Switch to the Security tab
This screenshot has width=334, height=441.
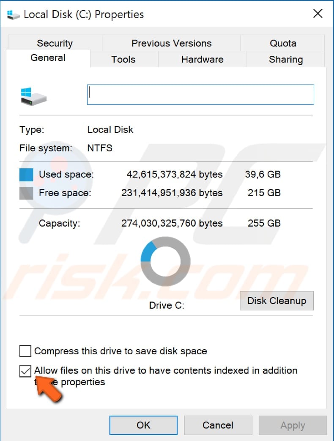coord(55,43)
